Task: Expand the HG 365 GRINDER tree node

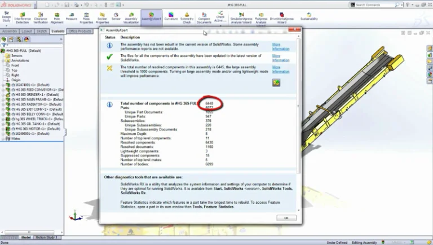Action: (3, 95)
